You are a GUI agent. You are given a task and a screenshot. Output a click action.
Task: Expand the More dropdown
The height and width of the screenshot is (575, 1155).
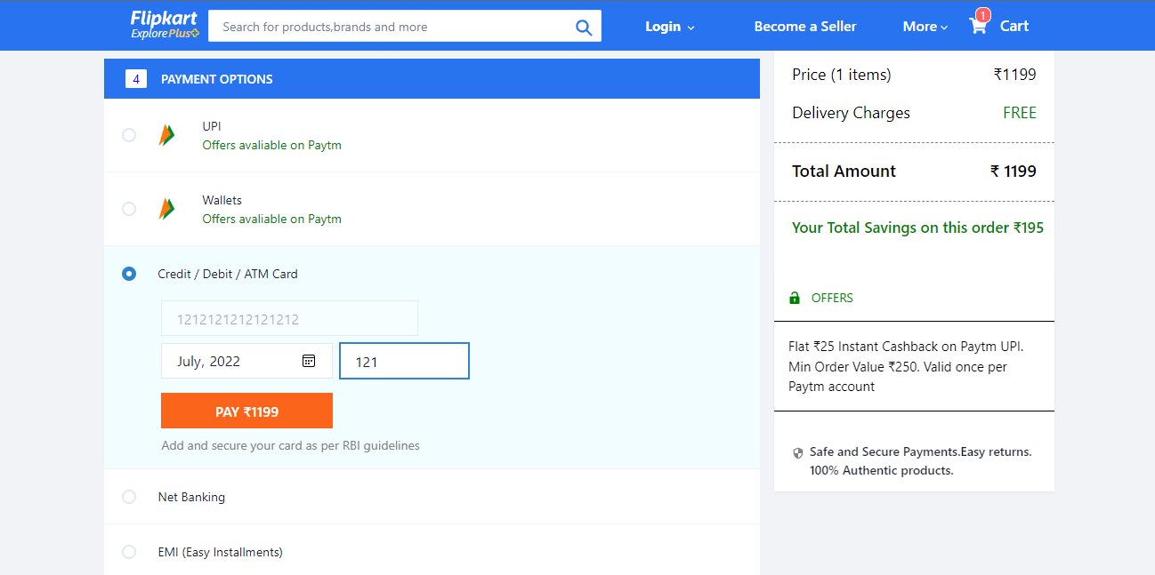coord(925,27)
